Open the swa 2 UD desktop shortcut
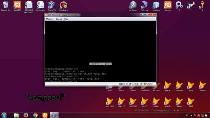 [x=121, y=102]
